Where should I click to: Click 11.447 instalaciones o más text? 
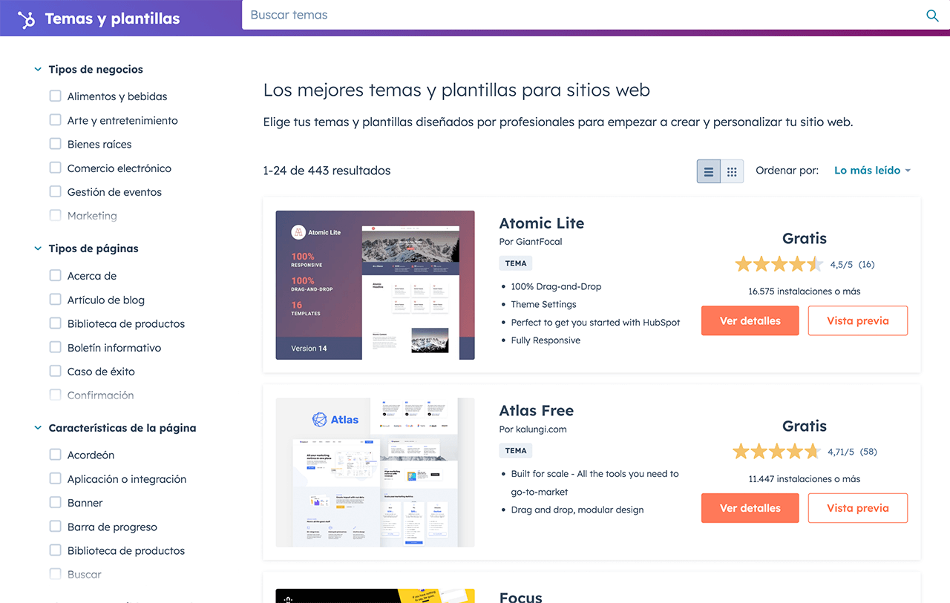click(x=805, y=479)
